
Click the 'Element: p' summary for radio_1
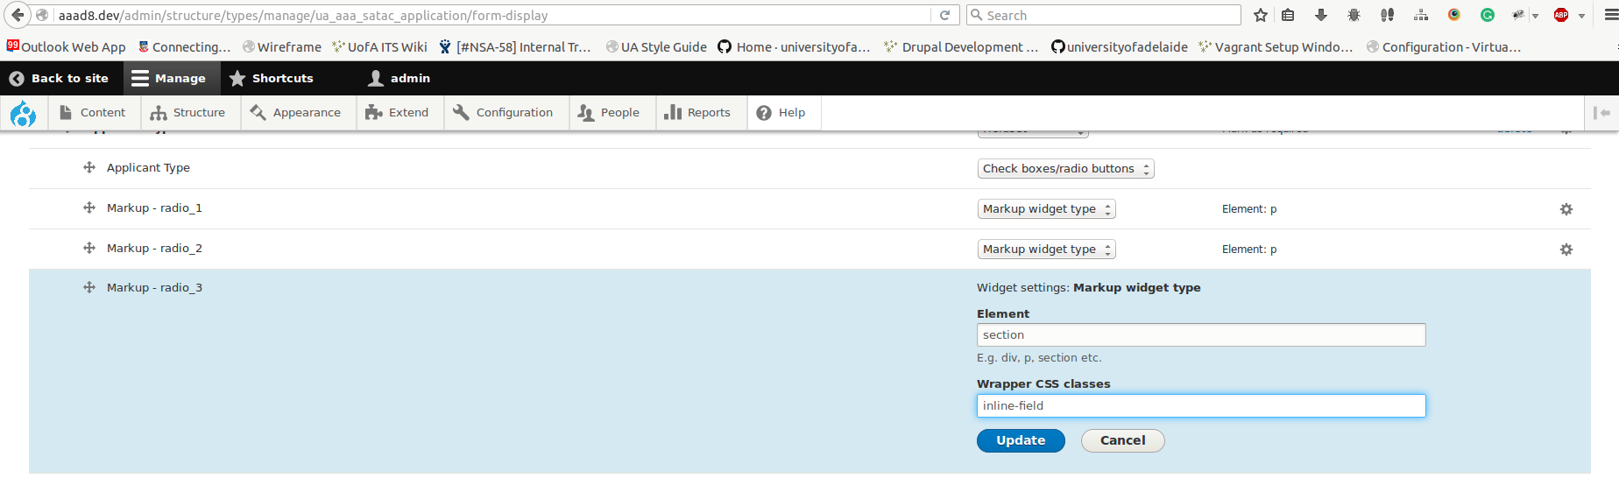pos(1249,209)
